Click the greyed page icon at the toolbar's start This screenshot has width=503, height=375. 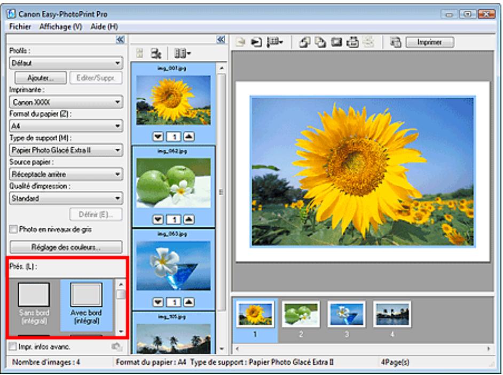tap(240, 42)
